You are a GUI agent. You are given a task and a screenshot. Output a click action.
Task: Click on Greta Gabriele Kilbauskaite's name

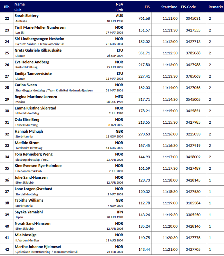[38, 50]
